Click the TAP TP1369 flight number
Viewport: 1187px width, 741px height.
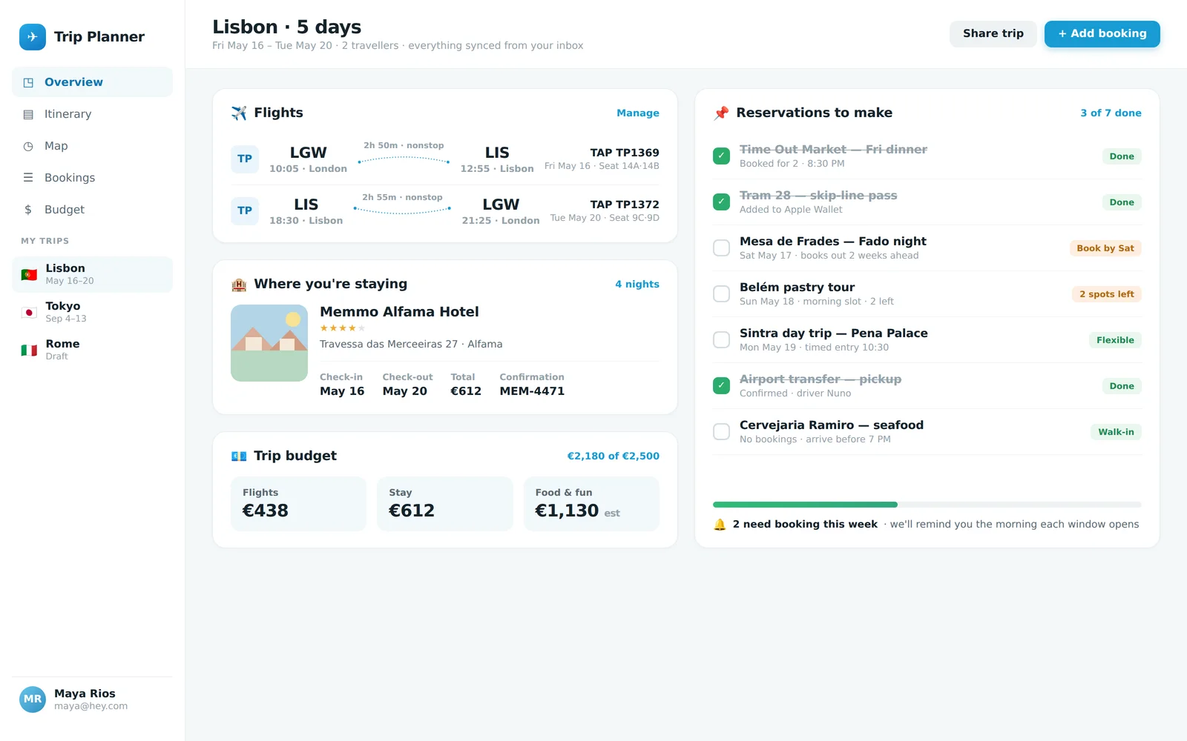(625, 153)
